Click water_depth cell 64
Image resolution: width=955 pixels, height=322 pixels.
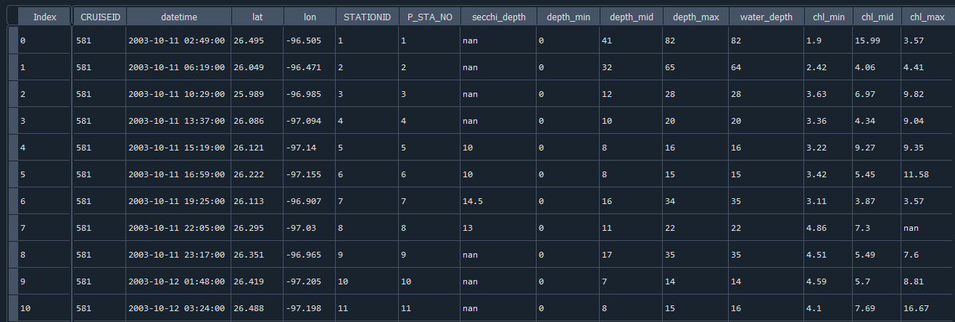coord(766,67)
